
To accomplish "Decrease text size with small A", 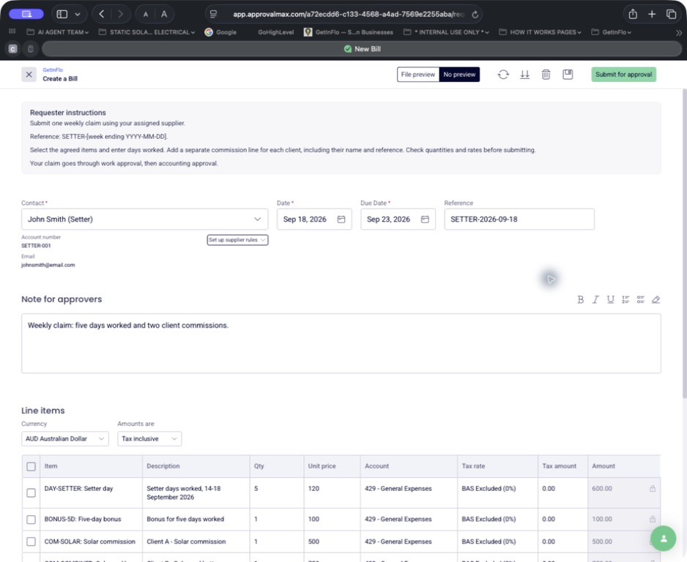I will point(146,15).
